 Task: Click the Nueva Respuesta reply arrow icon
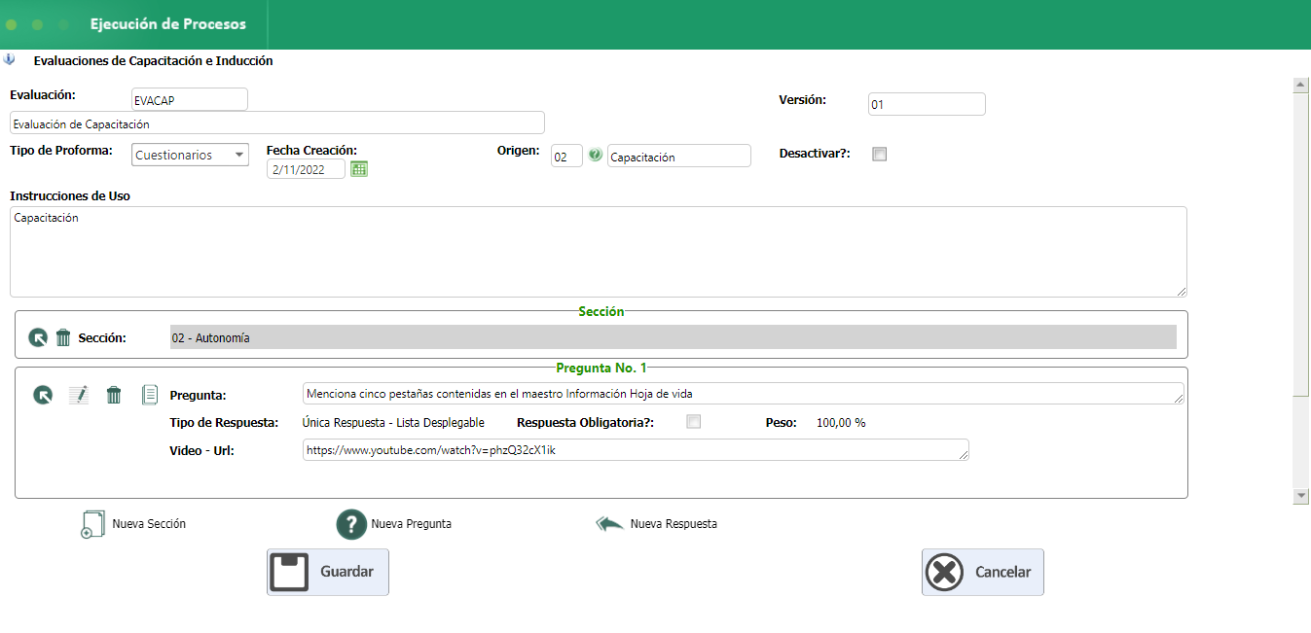pos(610,524)
